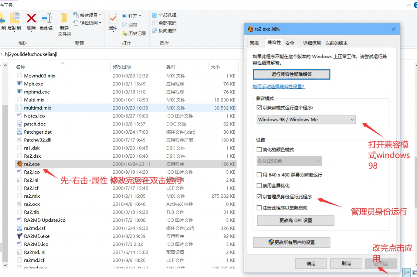Image resolution: width=417 pixels, height=277 pixels.
Task: Select the RA2MD Update.ico file icon
Action: click(x=20, y=220)
